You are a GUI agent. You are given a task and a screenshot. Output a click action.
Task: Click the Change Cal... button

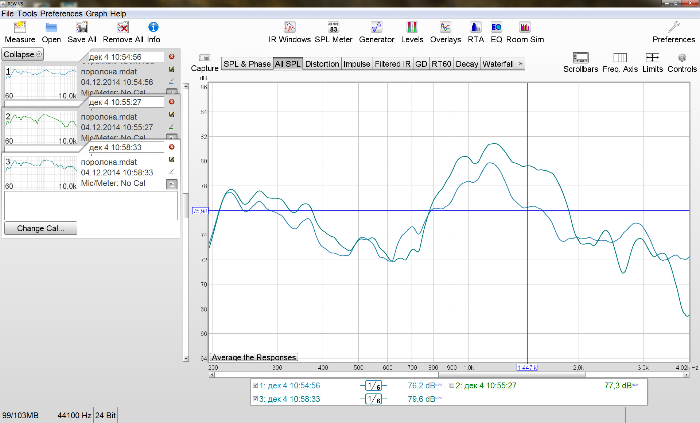(40, 228)
